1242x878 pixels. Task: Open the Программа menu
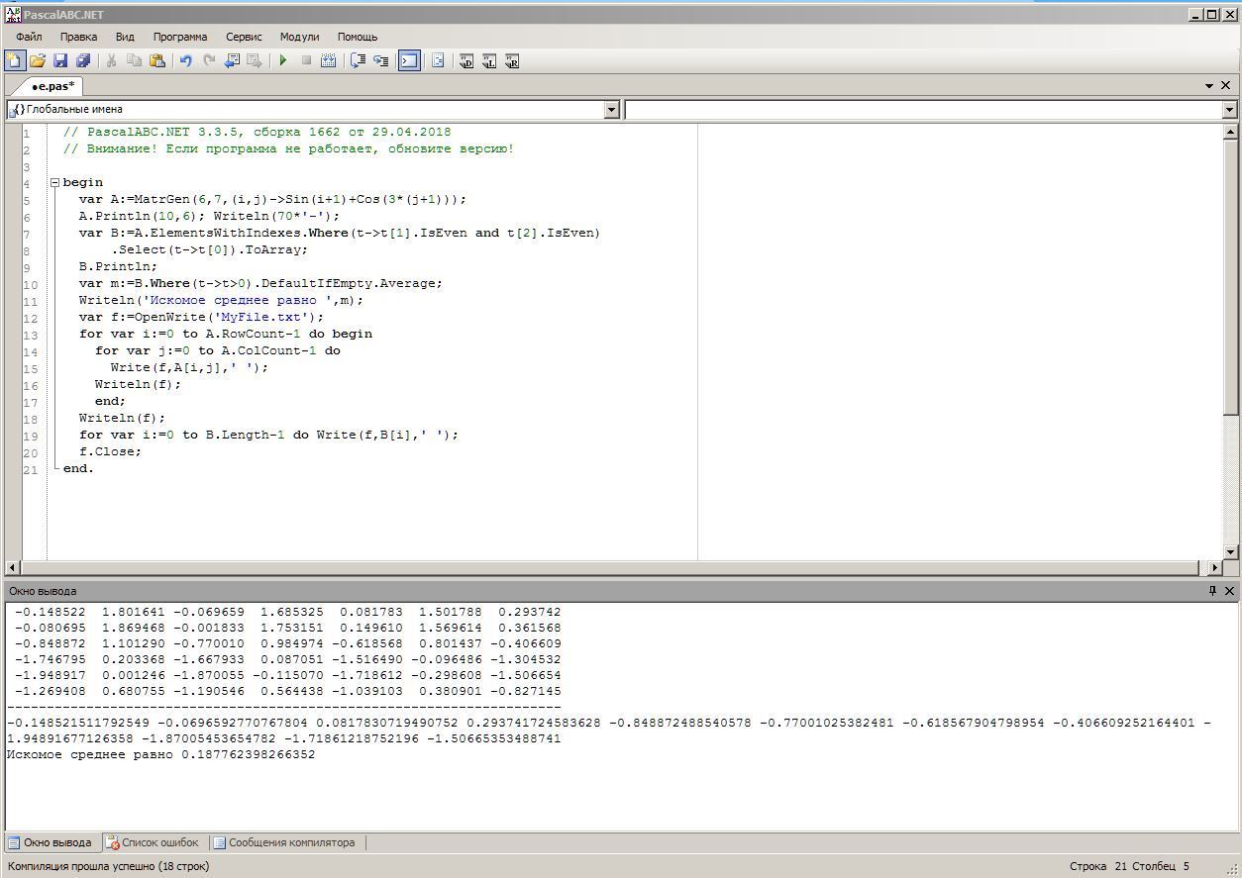(x=180, y=37)
